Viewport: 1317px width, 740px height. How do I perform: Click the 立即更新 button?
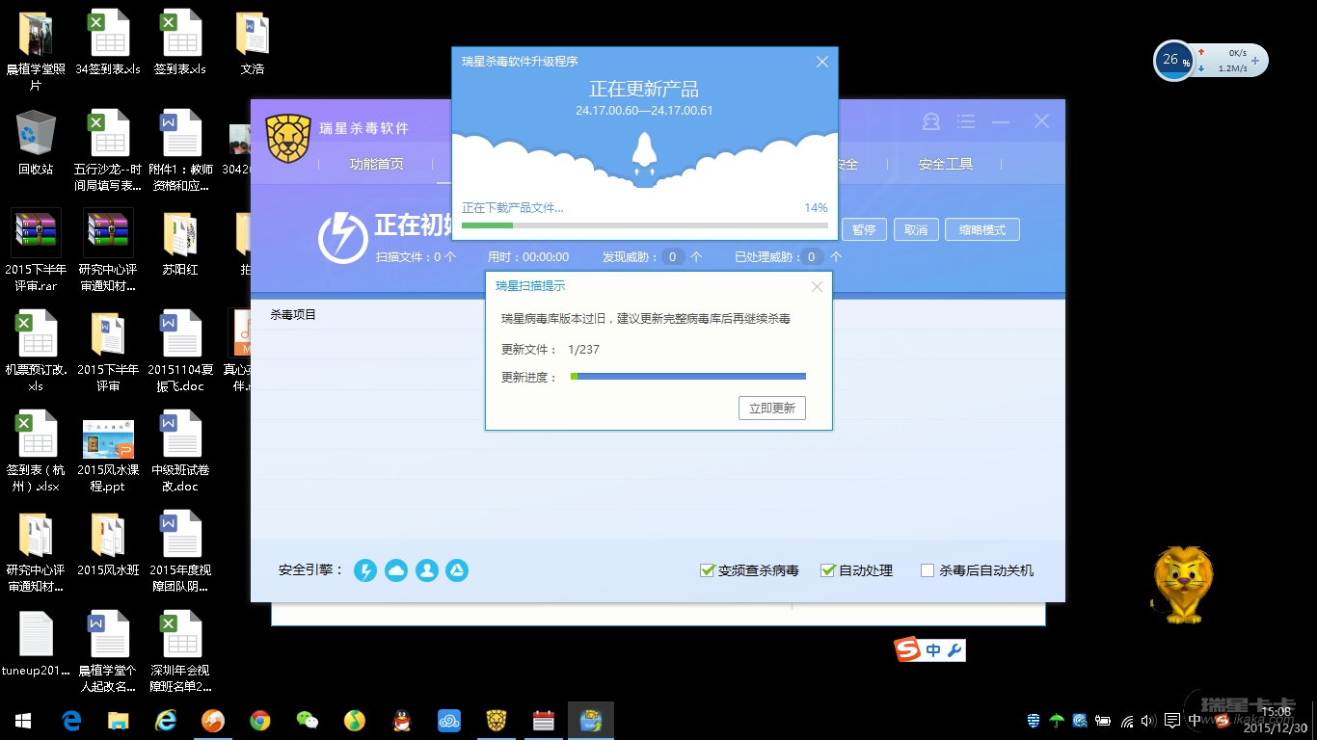pos(772,409)
